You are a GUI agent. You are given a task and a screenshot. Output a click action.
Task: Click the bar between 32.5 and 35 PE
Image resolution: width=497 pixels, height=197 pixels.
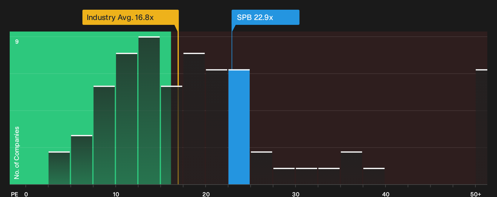329,176
